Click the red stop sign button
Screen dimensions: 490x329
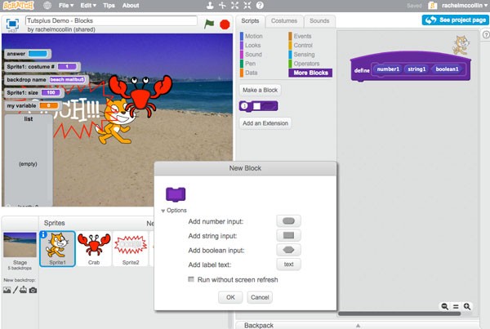coord(225,24)
